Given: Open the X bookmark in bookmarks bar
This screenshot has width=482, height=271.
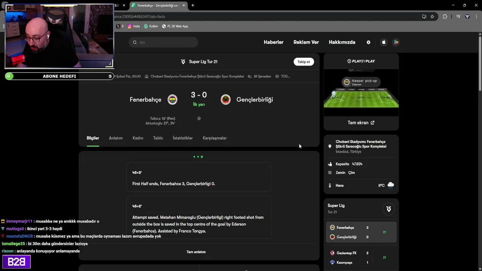Looking at the screenshot, I should (120, 26).
